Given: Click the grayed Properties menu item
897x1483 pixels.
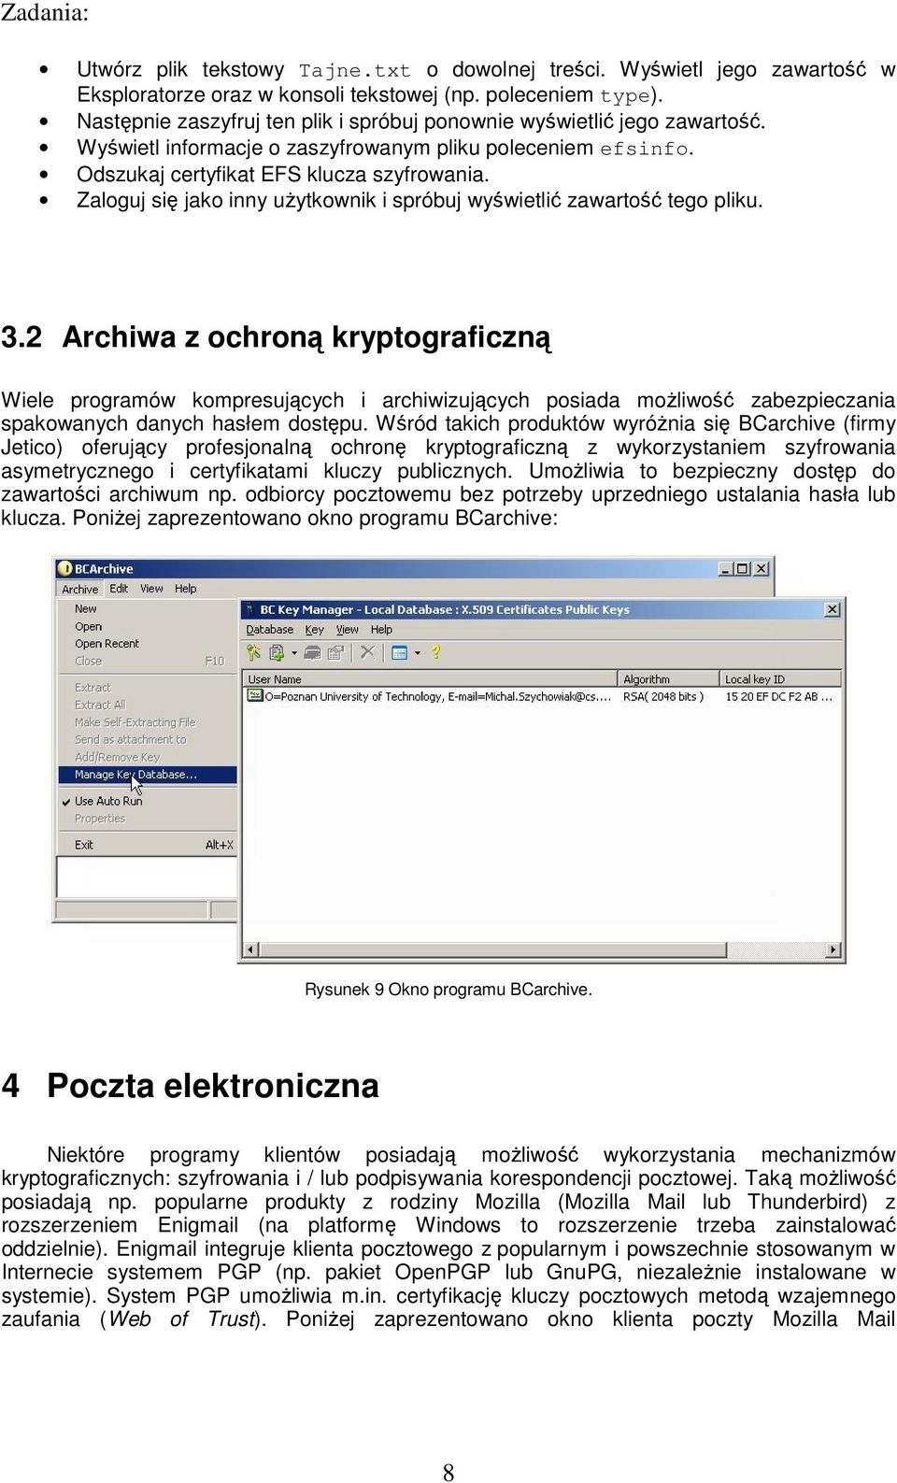Looking at the screenshot, I should pos(148,819).
